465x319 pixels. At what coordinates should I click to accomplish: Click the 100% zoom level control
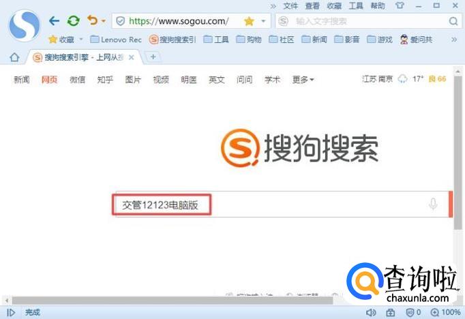click(x=445, y=312)
